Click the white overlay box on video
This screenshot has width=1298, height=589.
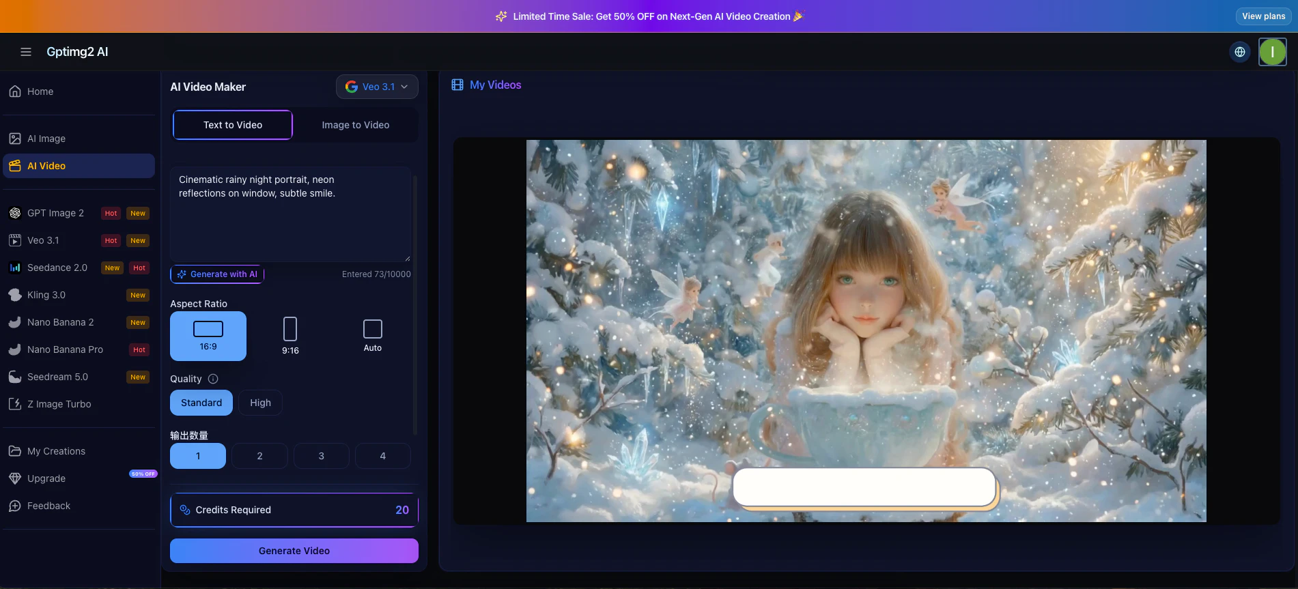tap(864, 487)
